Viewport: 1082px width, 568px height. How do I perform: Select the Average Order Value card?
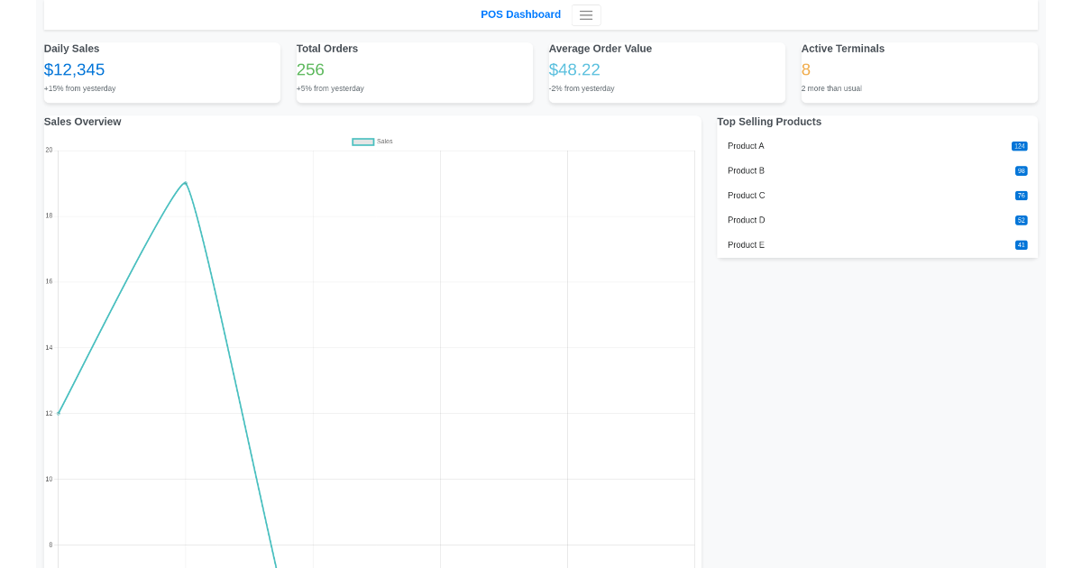coord(667,72)
